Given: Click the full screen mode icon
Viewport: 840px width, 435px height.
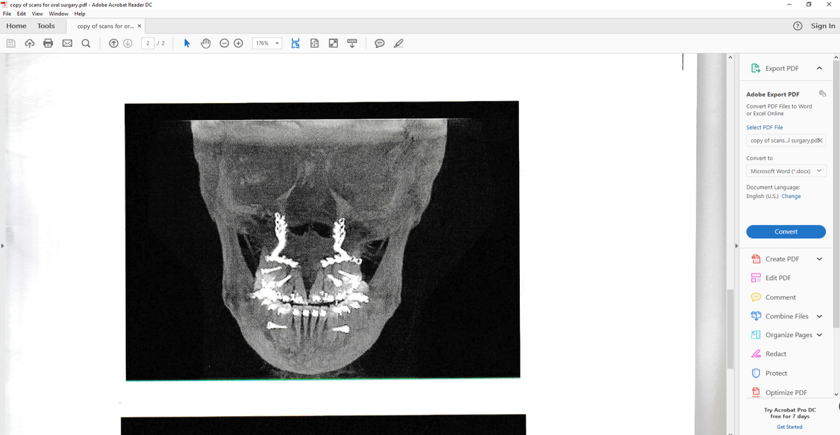Looking at the screenshot, I should pyautogui.click(x=333, y=43).
